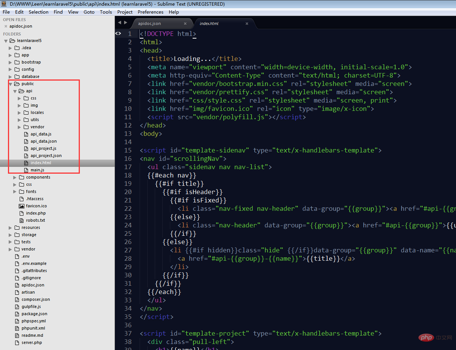456x350 pixels.
Task: Collapse the public folder
Action: [x=11, y=84]
